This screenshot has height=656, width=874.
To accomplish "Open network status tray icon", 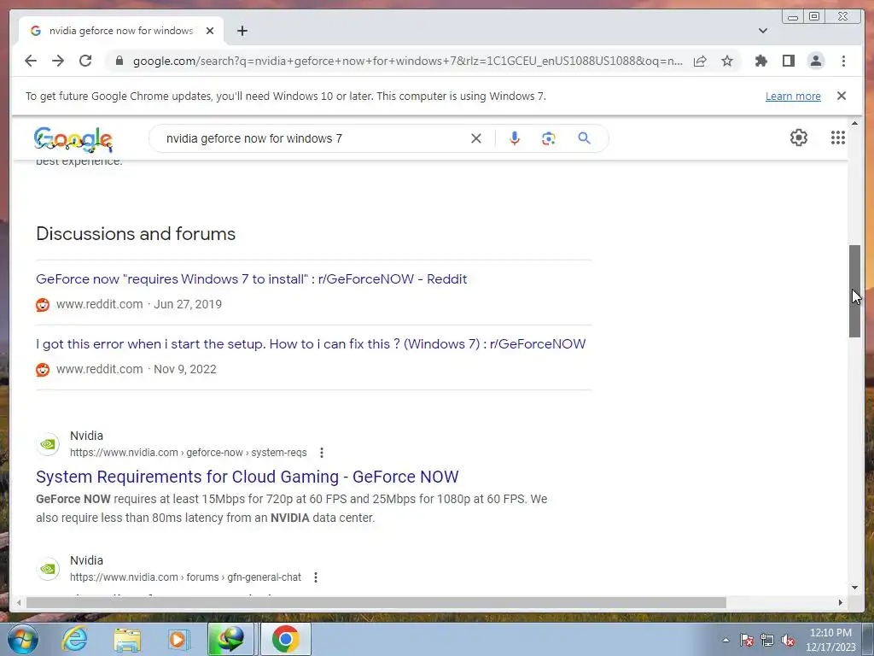I will coord(767,640).
